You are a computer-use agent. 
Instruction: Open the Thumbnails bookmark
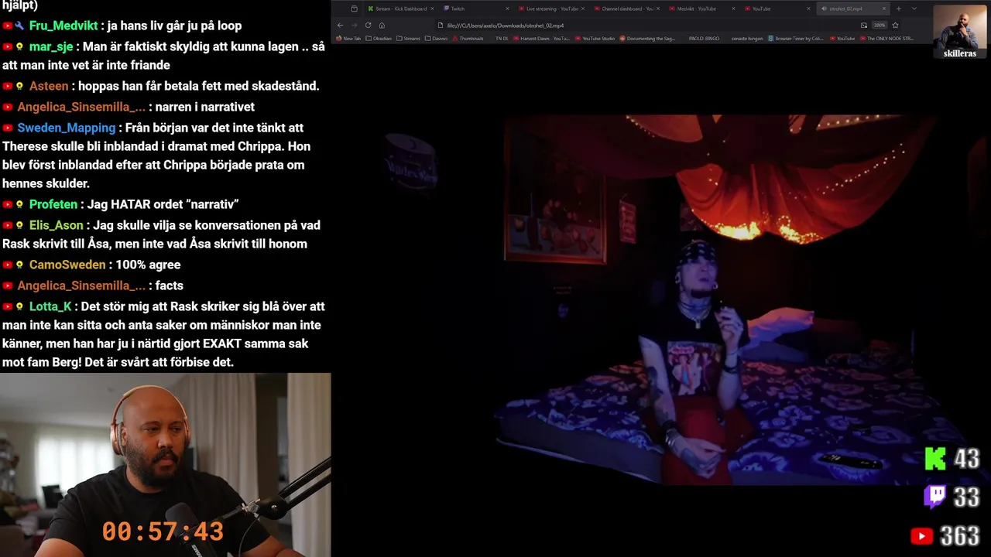(x=468, y=38)
